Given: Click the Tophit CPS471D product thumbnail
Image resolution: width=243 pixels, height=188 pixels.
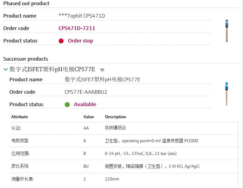Looking at the screenshot, I should click(226, 31).
